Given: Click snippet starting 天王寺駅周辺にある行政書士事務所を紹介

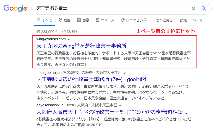Looking at the screenshot, I should (113, 92).
